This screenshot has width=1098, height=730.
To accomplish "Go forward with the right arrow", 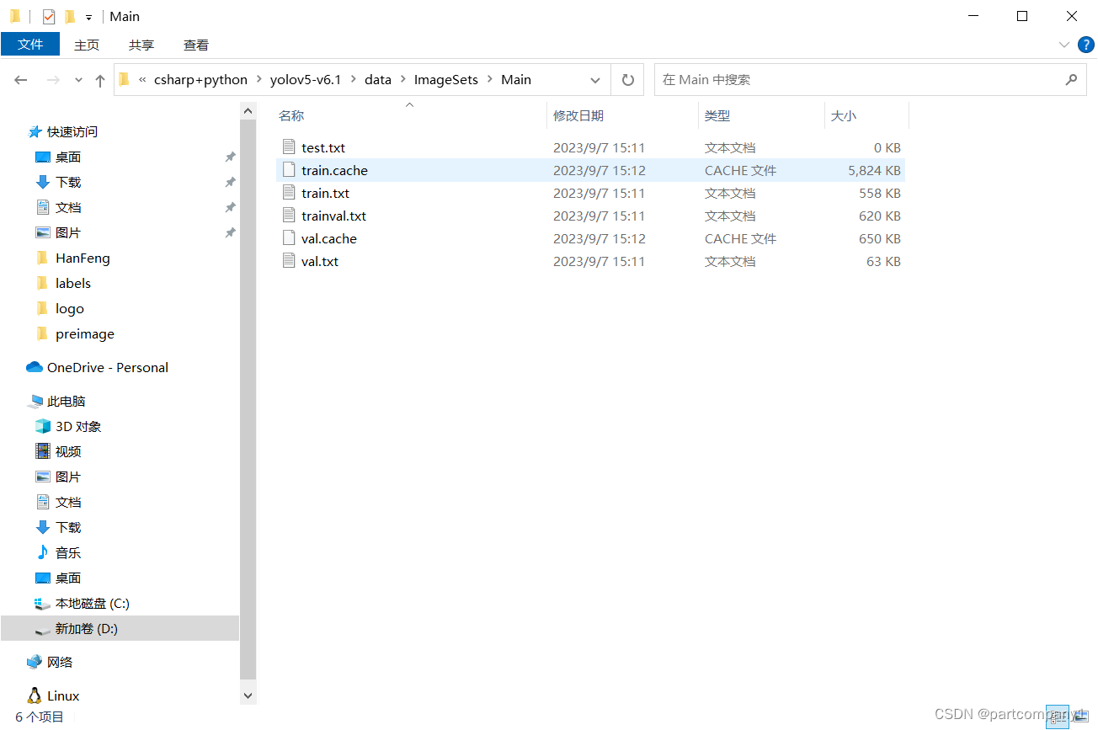I will (53, 80).
